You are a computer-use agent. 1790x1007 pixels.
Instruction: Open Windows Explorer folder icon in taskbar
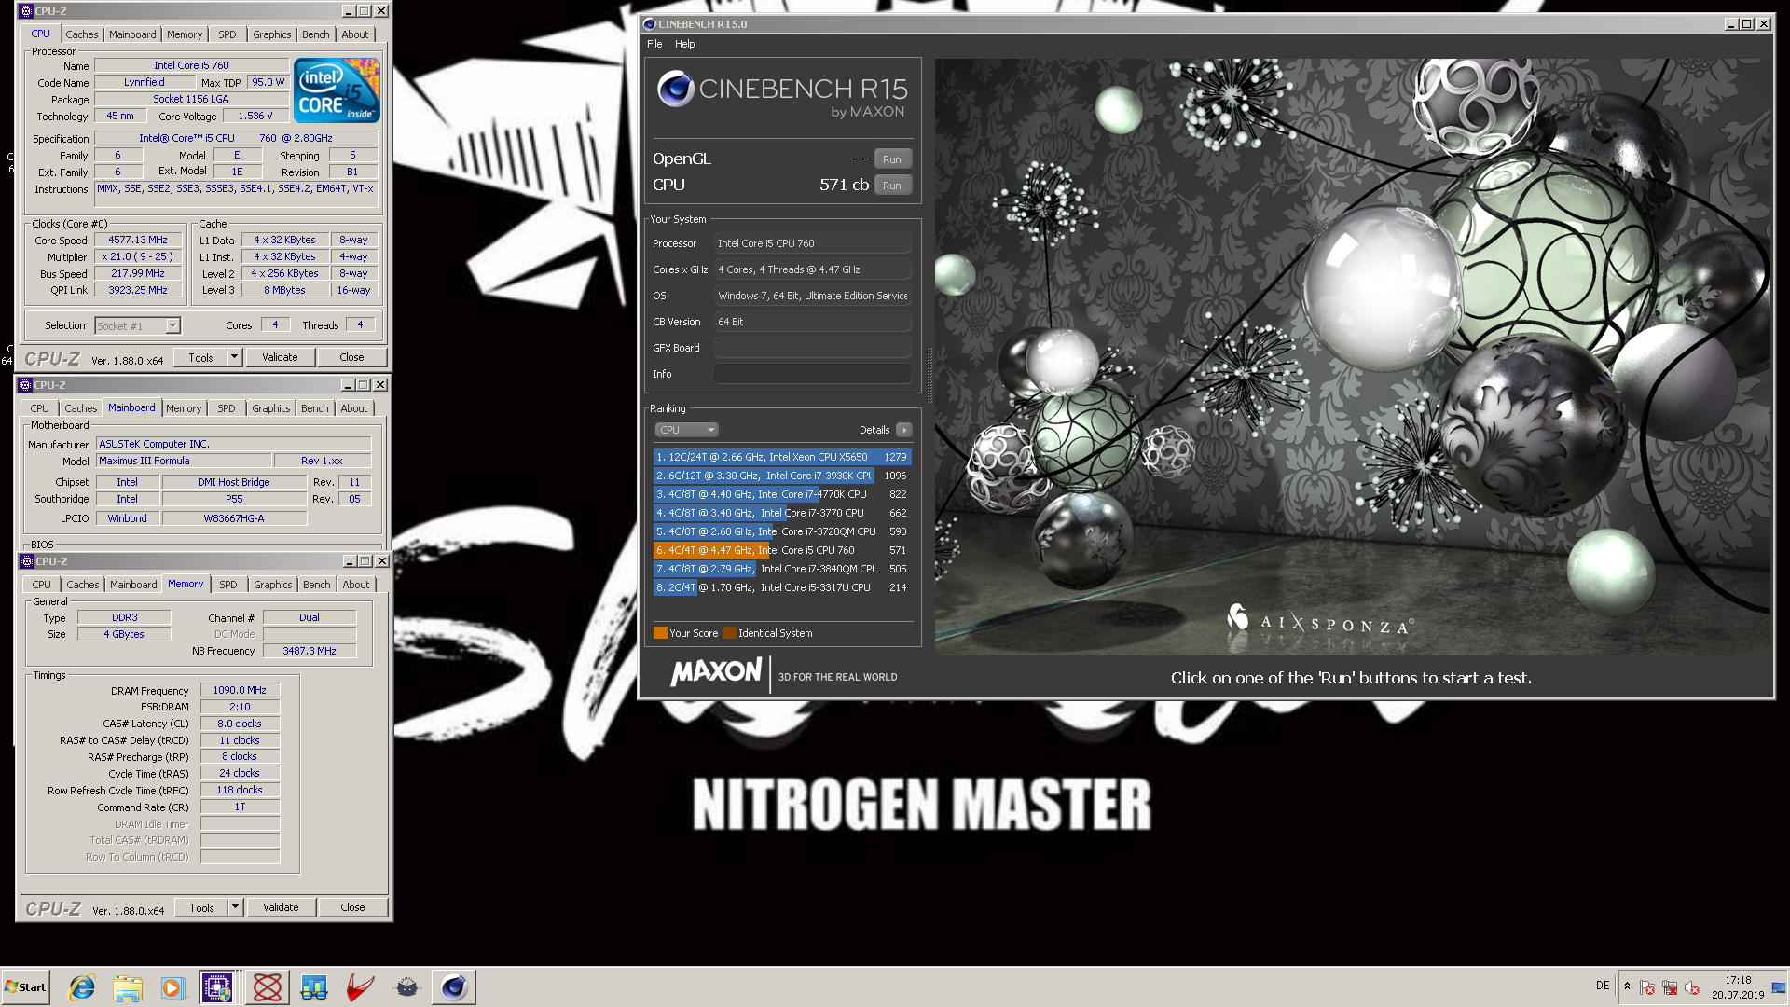[128, 986]
